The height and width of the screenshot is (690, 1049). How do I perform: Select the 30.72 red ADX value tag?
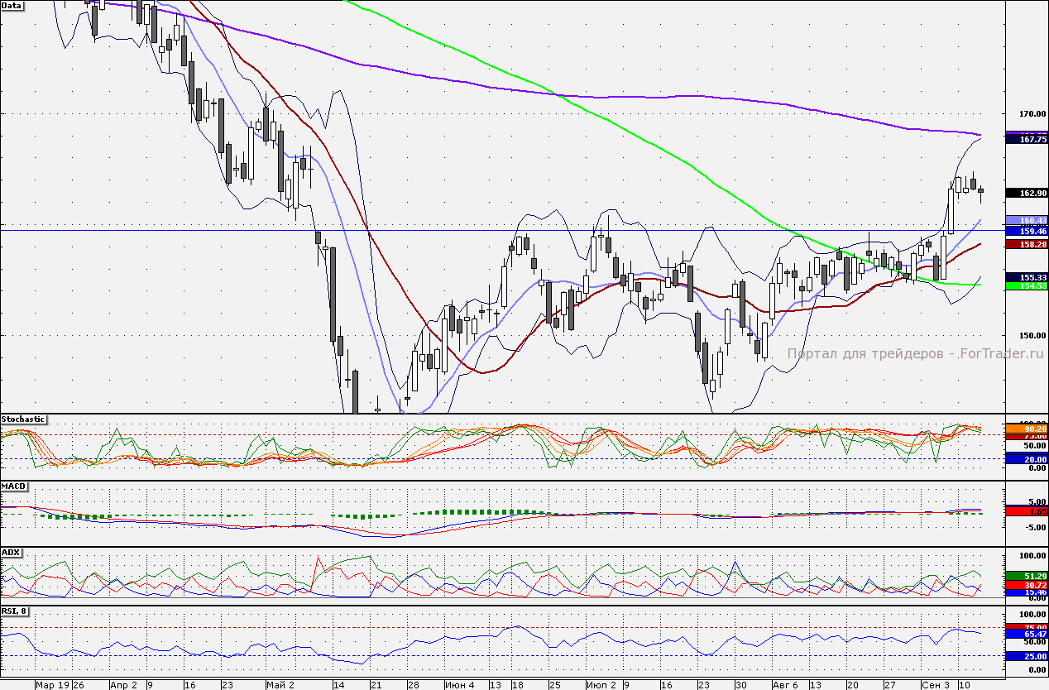[x=1027, y=585]
